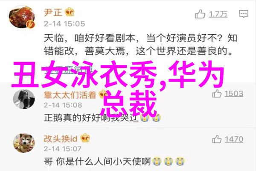Open the crown badge next to 尹正

[70, 12]
